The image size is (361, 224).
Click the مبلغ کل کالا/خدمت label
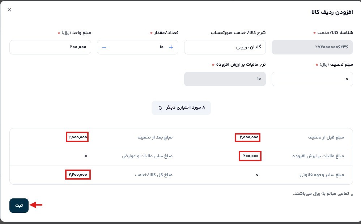pyautogui.click(x=154, y=175)
